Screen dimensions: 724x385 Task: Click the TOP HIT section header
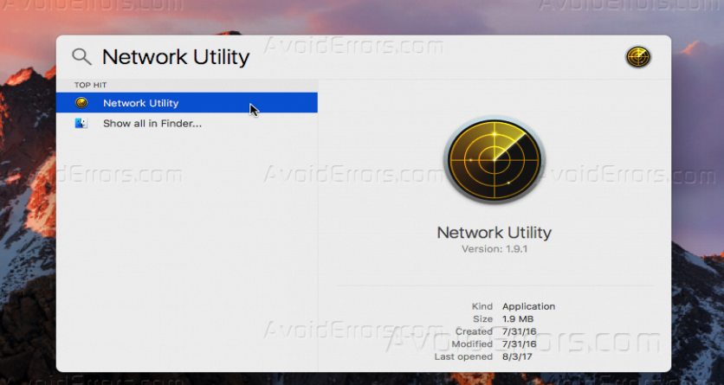coord(90,85)
